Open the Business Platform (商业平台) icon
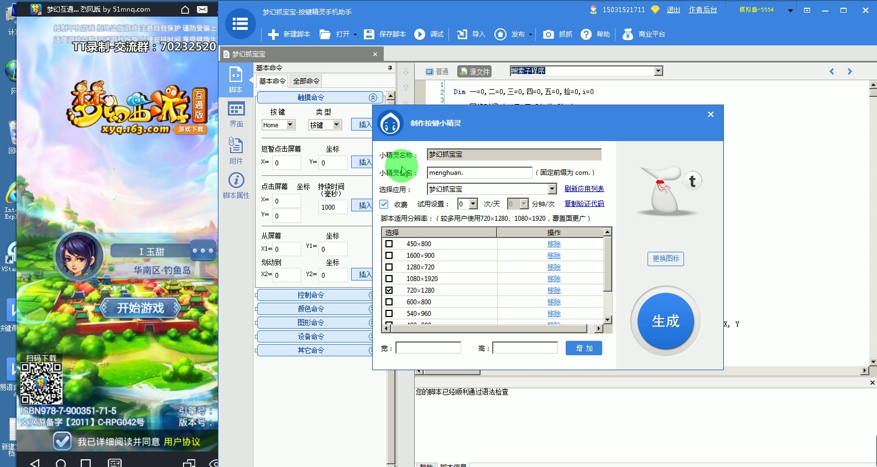 pos(628,34)
